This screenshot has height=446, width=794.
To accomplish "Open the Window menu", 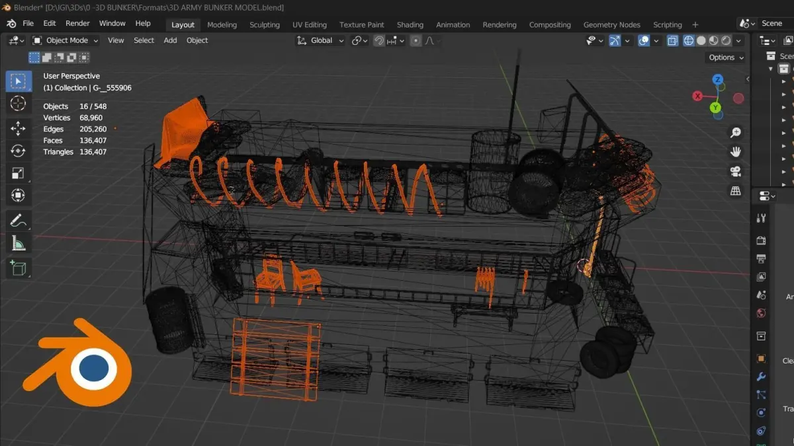I will pos(112,23).
